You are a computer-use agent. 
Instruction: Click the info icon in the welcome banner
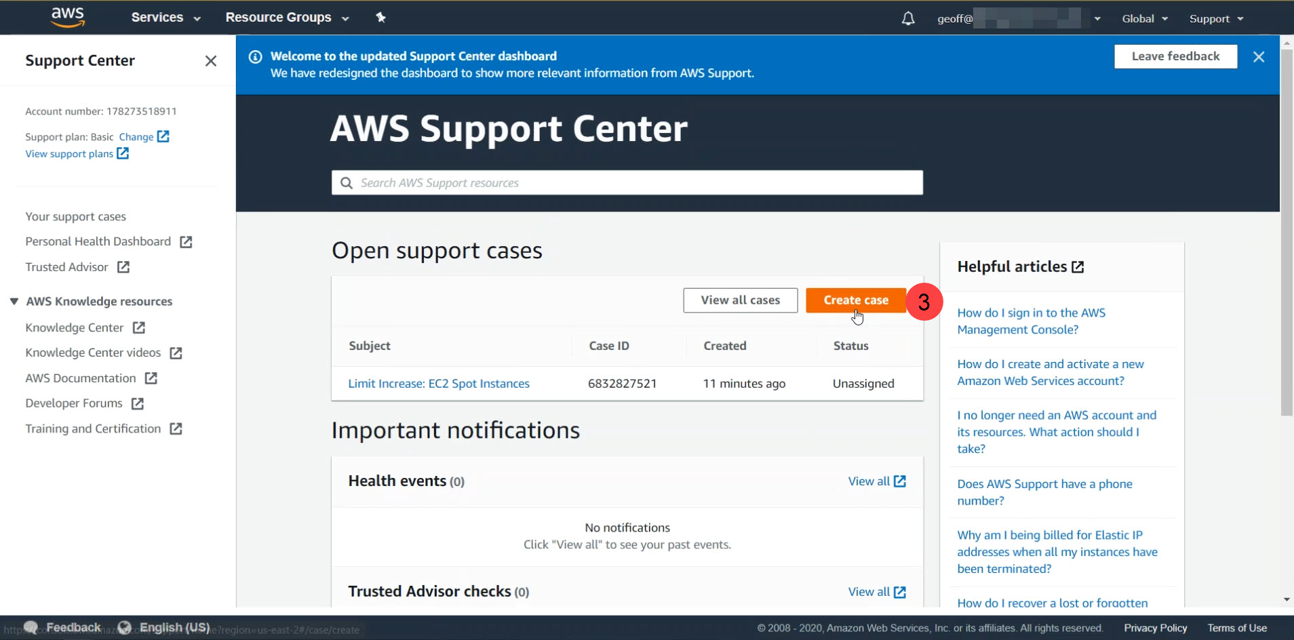[x=256, y=57]
